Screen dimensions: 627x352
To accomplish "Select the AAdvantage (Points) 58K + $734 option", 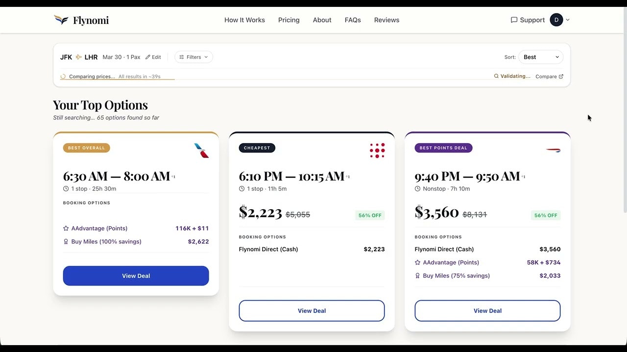I will [488, 263].
